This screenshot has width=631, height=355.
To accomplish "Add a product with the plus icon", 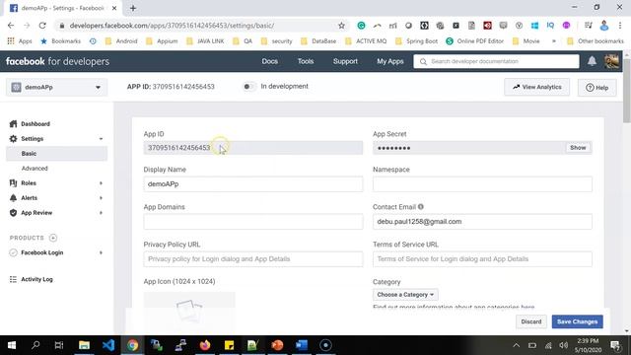I will (x=53, y=238).
